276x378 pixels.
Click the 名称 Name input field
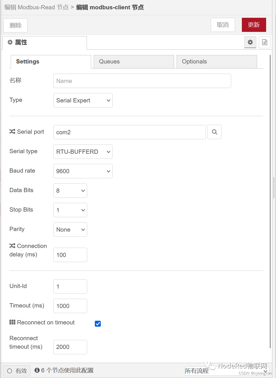tap(142, 81)
